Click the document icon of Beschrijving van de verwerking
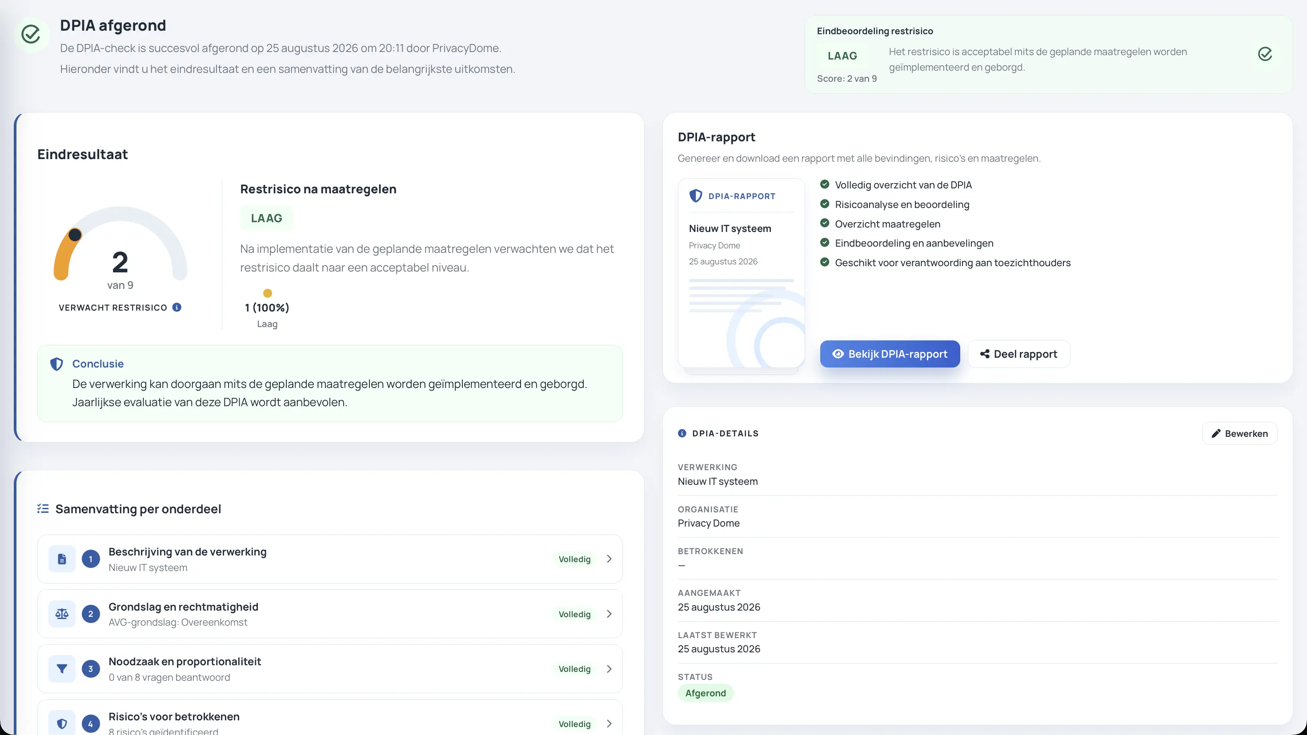The image size is (1307, 735). [x=62, y=559]
